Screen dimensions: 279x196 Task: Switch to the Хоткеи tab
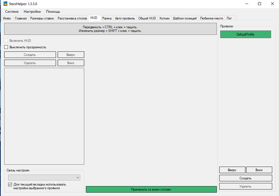coord(164,18)
